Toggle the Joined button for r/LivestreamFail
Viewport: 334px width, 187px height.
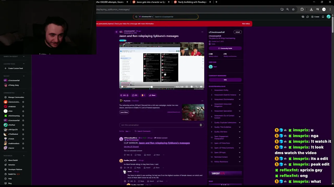[x=238, y=32]
